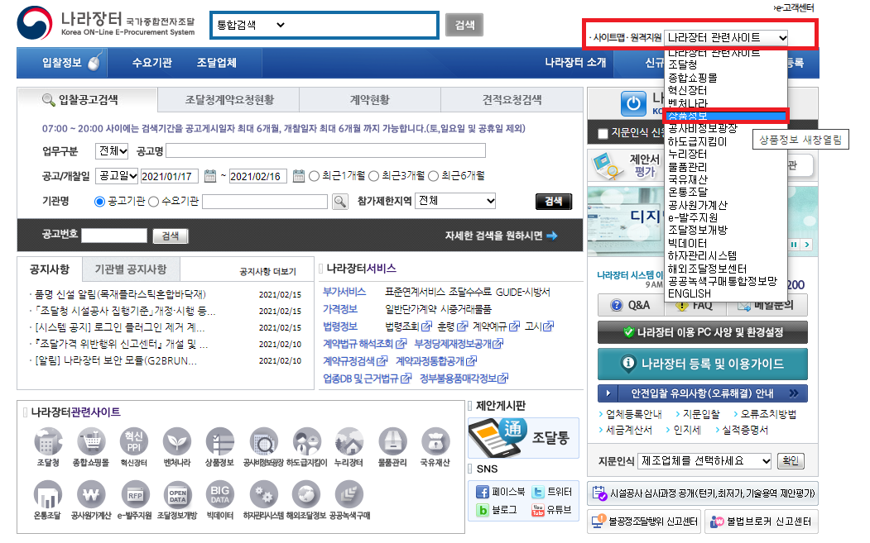Open 페이스북 SNS link

tap(500, 492)
